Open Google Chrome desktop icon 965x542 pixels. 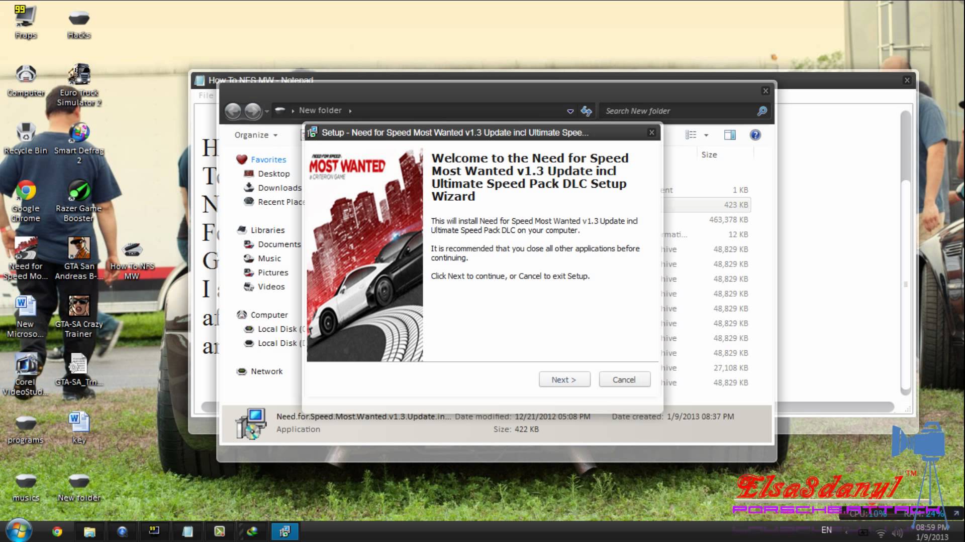(26, 191)
